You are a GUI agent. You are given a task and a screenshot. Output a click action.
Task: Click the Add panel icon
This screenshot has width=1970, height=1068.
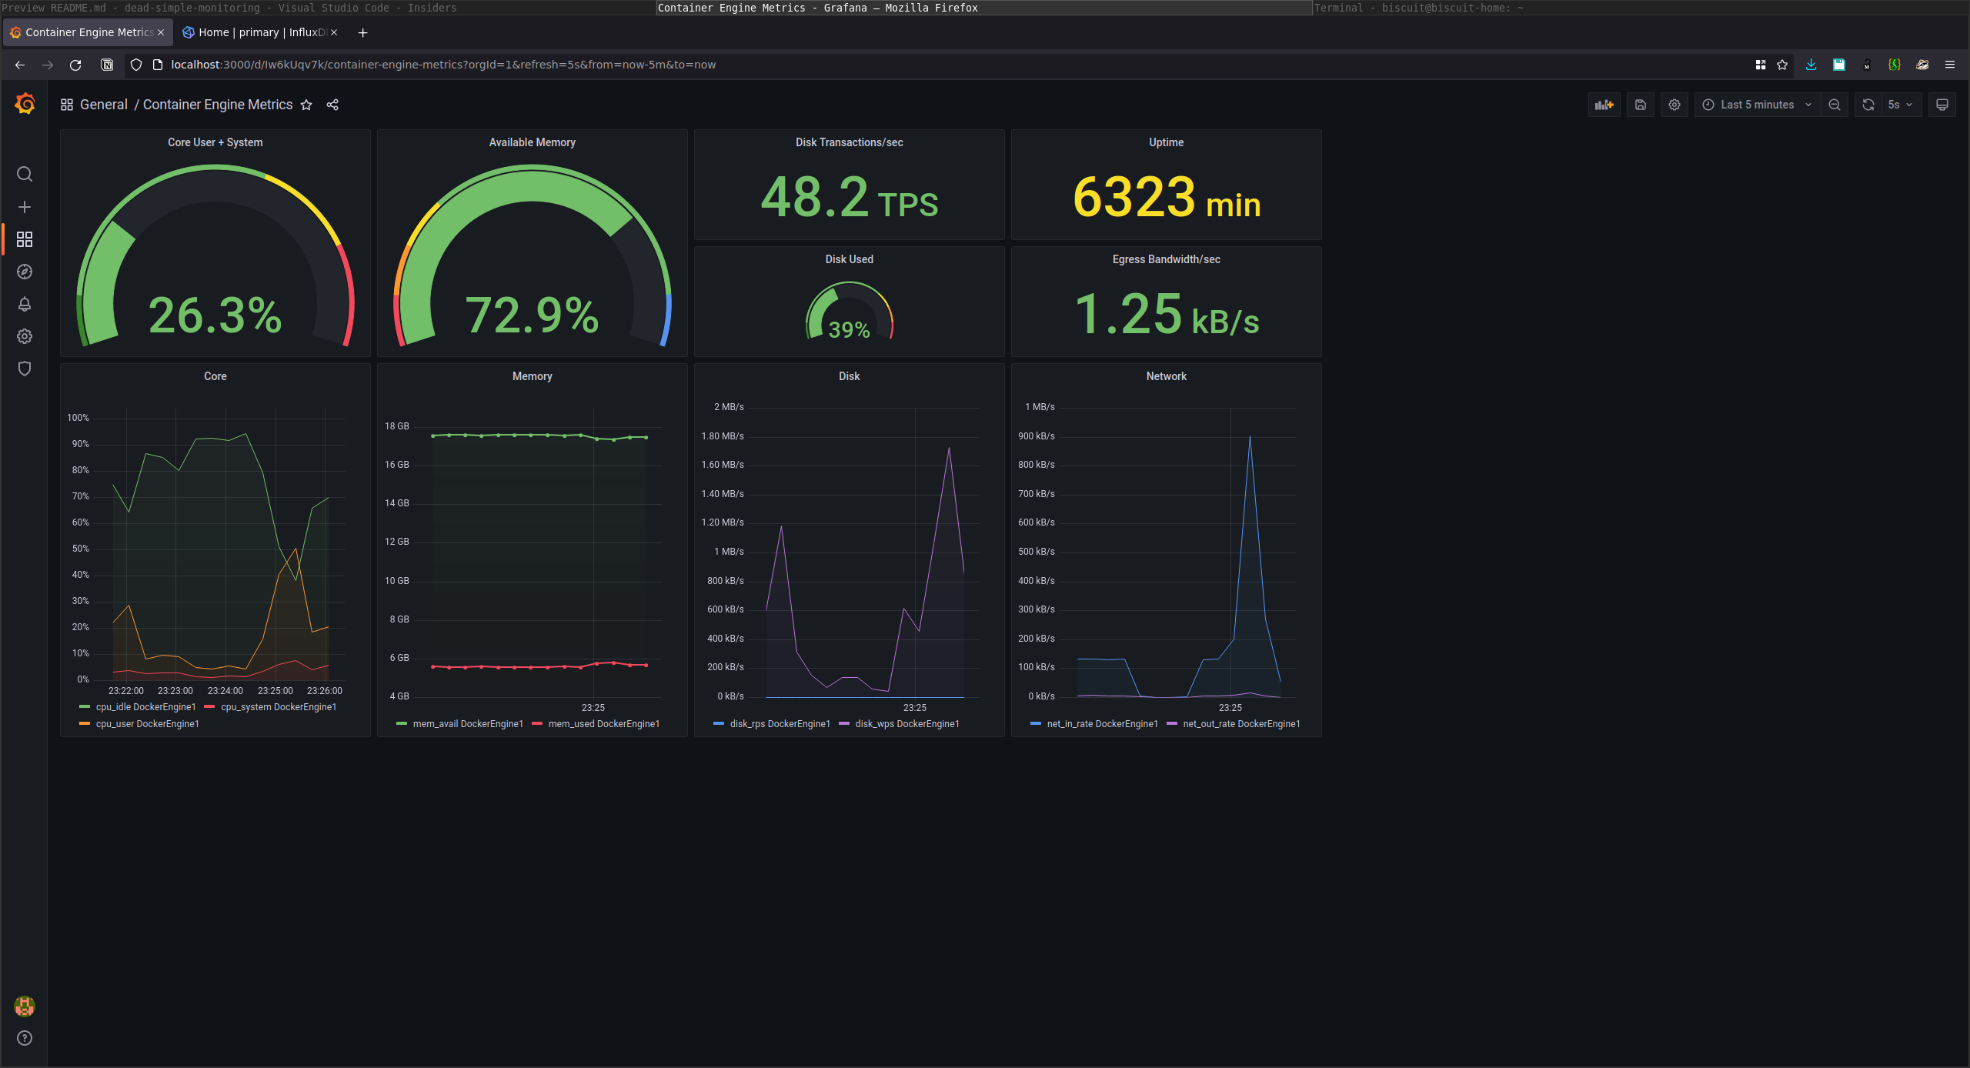[x=1604, y=105]
